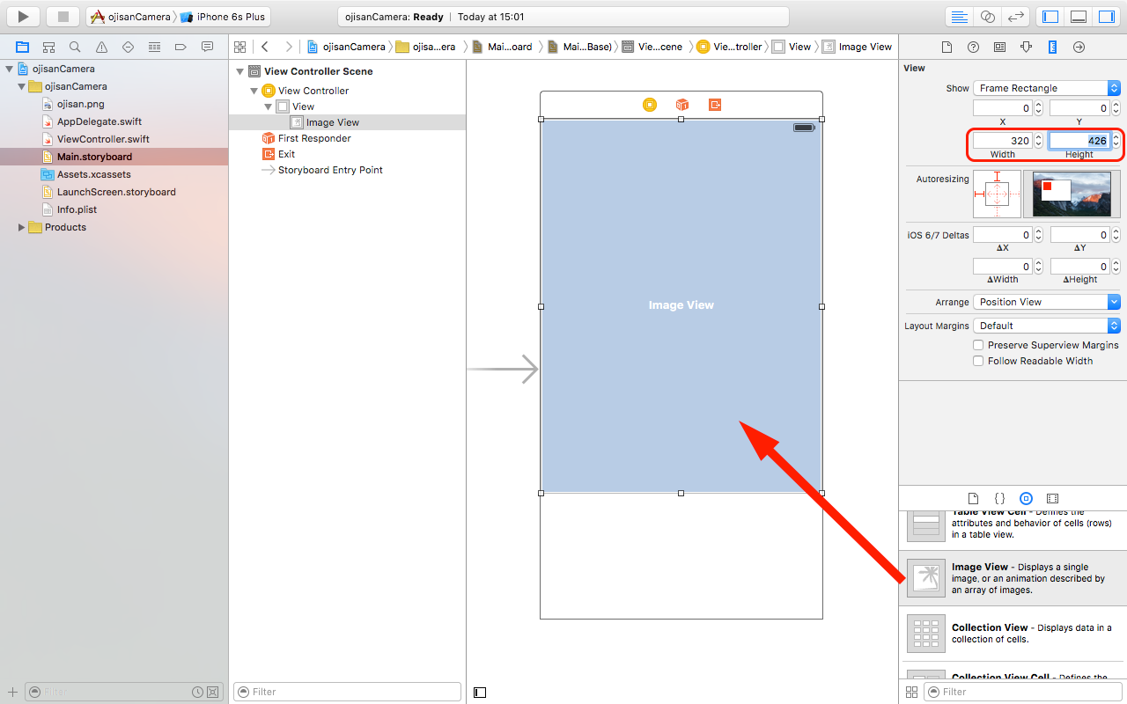Hide the Utilities panel
This screenshot has height=704, width=1127.
pos(1107,16)
